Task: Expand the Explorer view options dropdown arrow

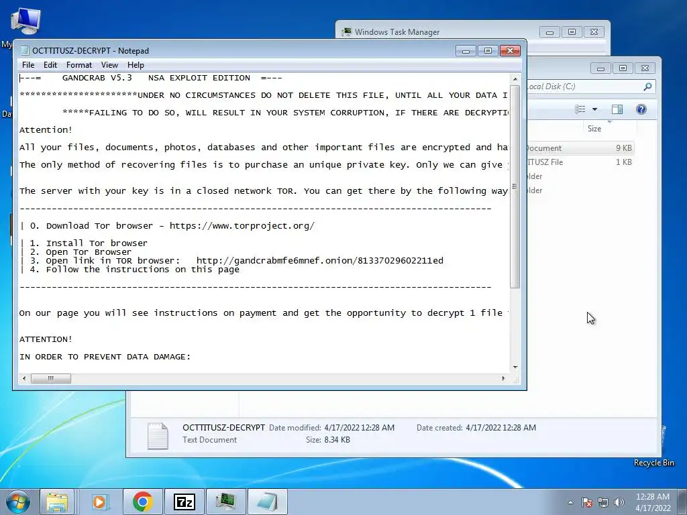Action: point(594,109)
